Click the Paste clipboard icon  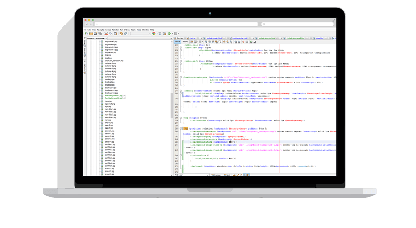pos(115,34)
